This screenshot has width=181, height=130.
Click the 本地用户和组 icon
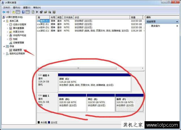11,35
